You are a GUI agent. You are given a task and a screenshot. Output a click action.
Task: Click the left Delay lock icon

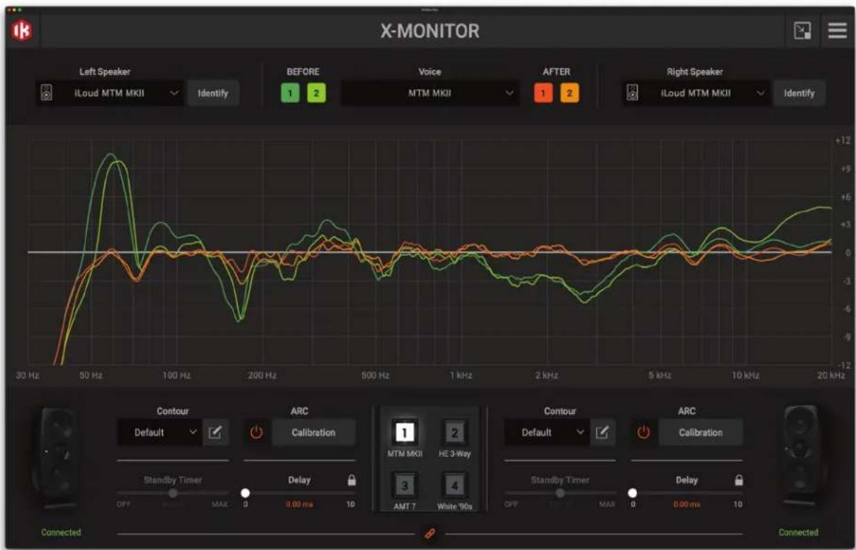tap(351, 480)
